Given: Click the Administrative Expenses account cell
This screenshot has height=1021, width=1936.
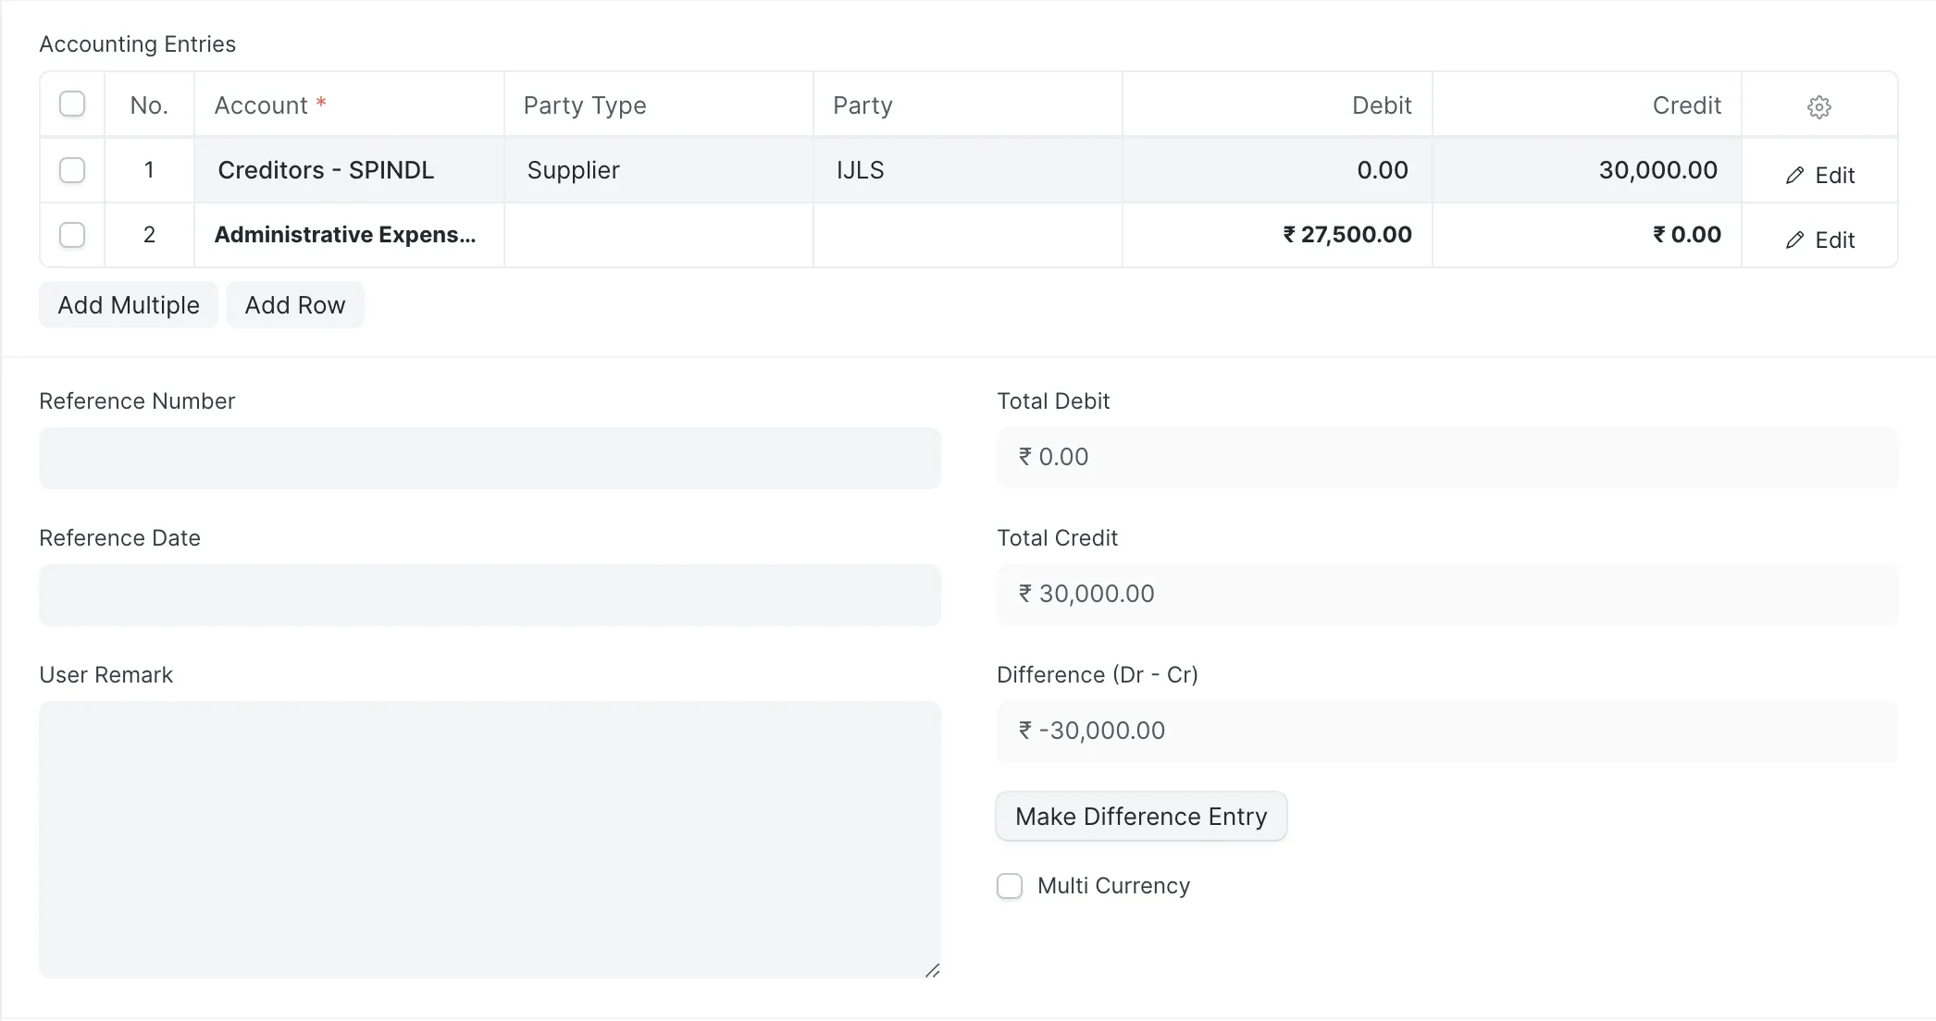Looking at the screenshot, I should coord(349,235).
